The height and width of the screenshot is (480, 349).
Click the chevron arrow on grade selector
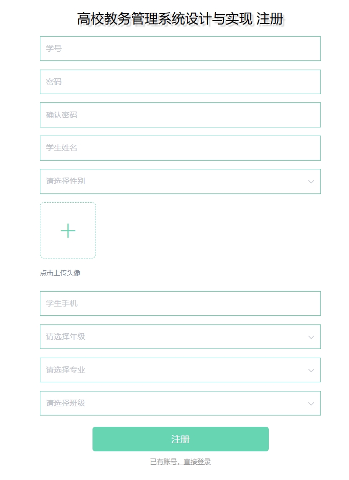[x=311, y=337]
